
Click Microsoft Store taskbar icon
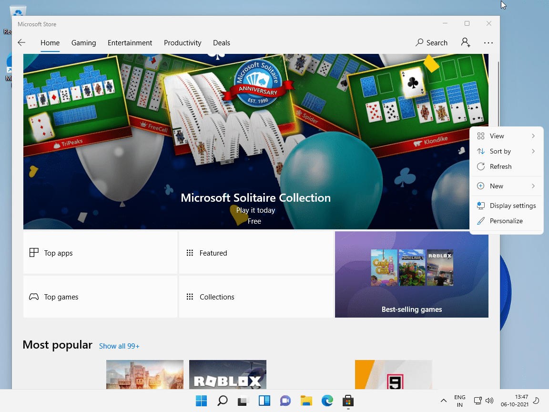pos(348,401)
